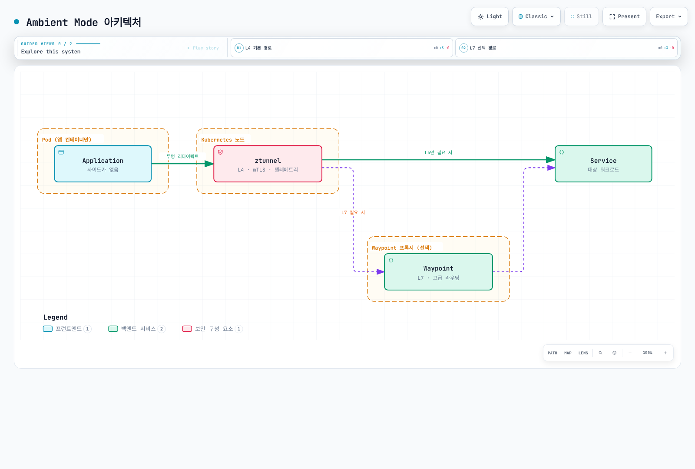This screenshot has width=695, height=469.
Task: Zoom out with the minus icon
Action: click(630, 353)
